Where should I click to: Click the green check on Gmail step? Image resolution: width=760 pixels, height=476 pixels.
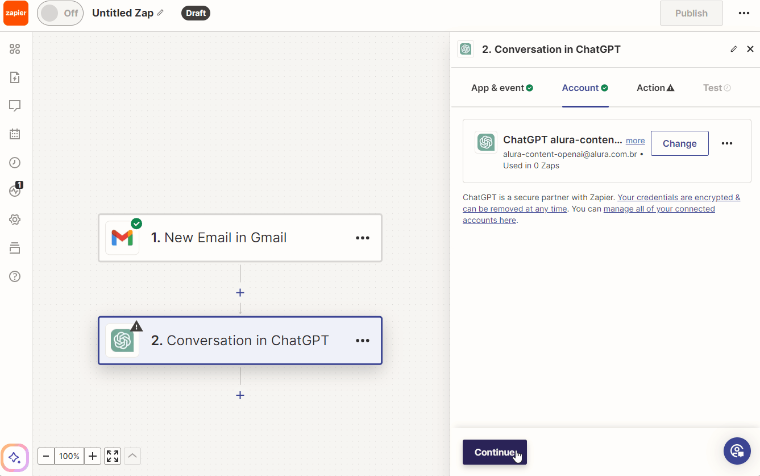[x=136, y=223]
